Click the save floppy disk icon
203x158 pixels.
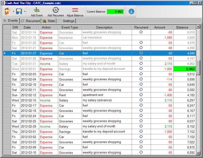(x=19, y=12)
